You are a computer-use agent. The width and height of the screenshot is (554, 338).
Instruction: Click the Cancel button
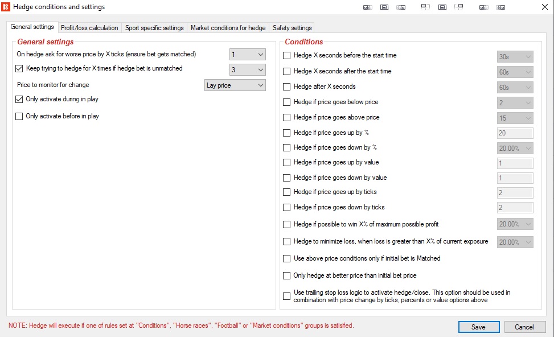click(524, 327)
